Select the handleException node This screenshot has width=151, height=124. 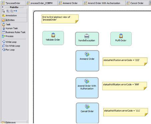tap(87, 39)
